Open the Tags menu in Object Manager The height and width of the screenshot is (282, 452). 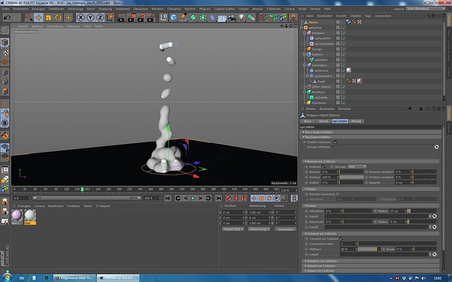click(368, 16)
